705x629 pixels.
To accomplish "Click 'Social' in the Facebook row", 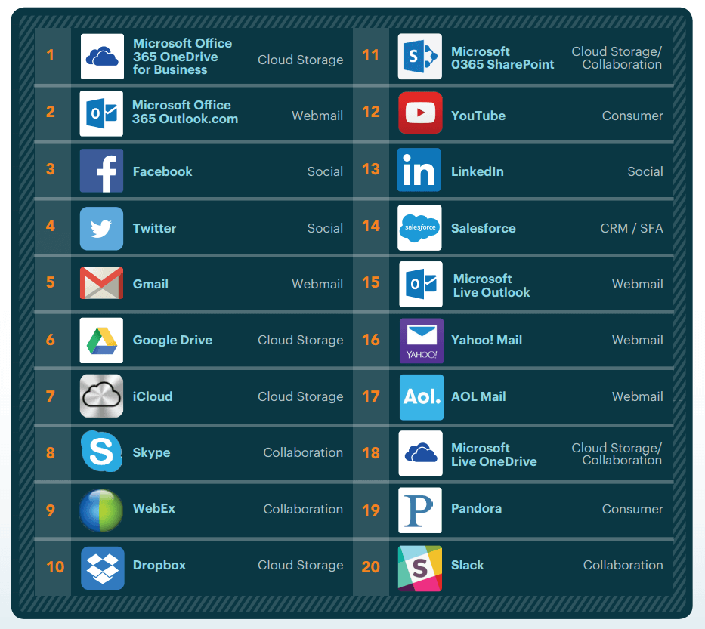I will pos(325,171).
